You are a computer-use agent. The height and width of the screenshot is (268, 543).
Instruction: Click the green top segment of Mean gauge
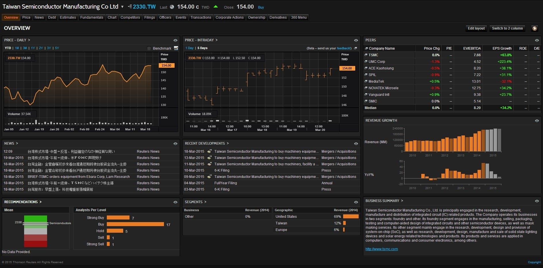(x=36, y=218)
